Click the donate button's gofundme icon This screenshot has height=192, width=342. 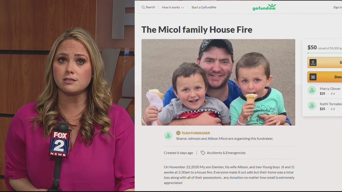[x=313, y=77]
